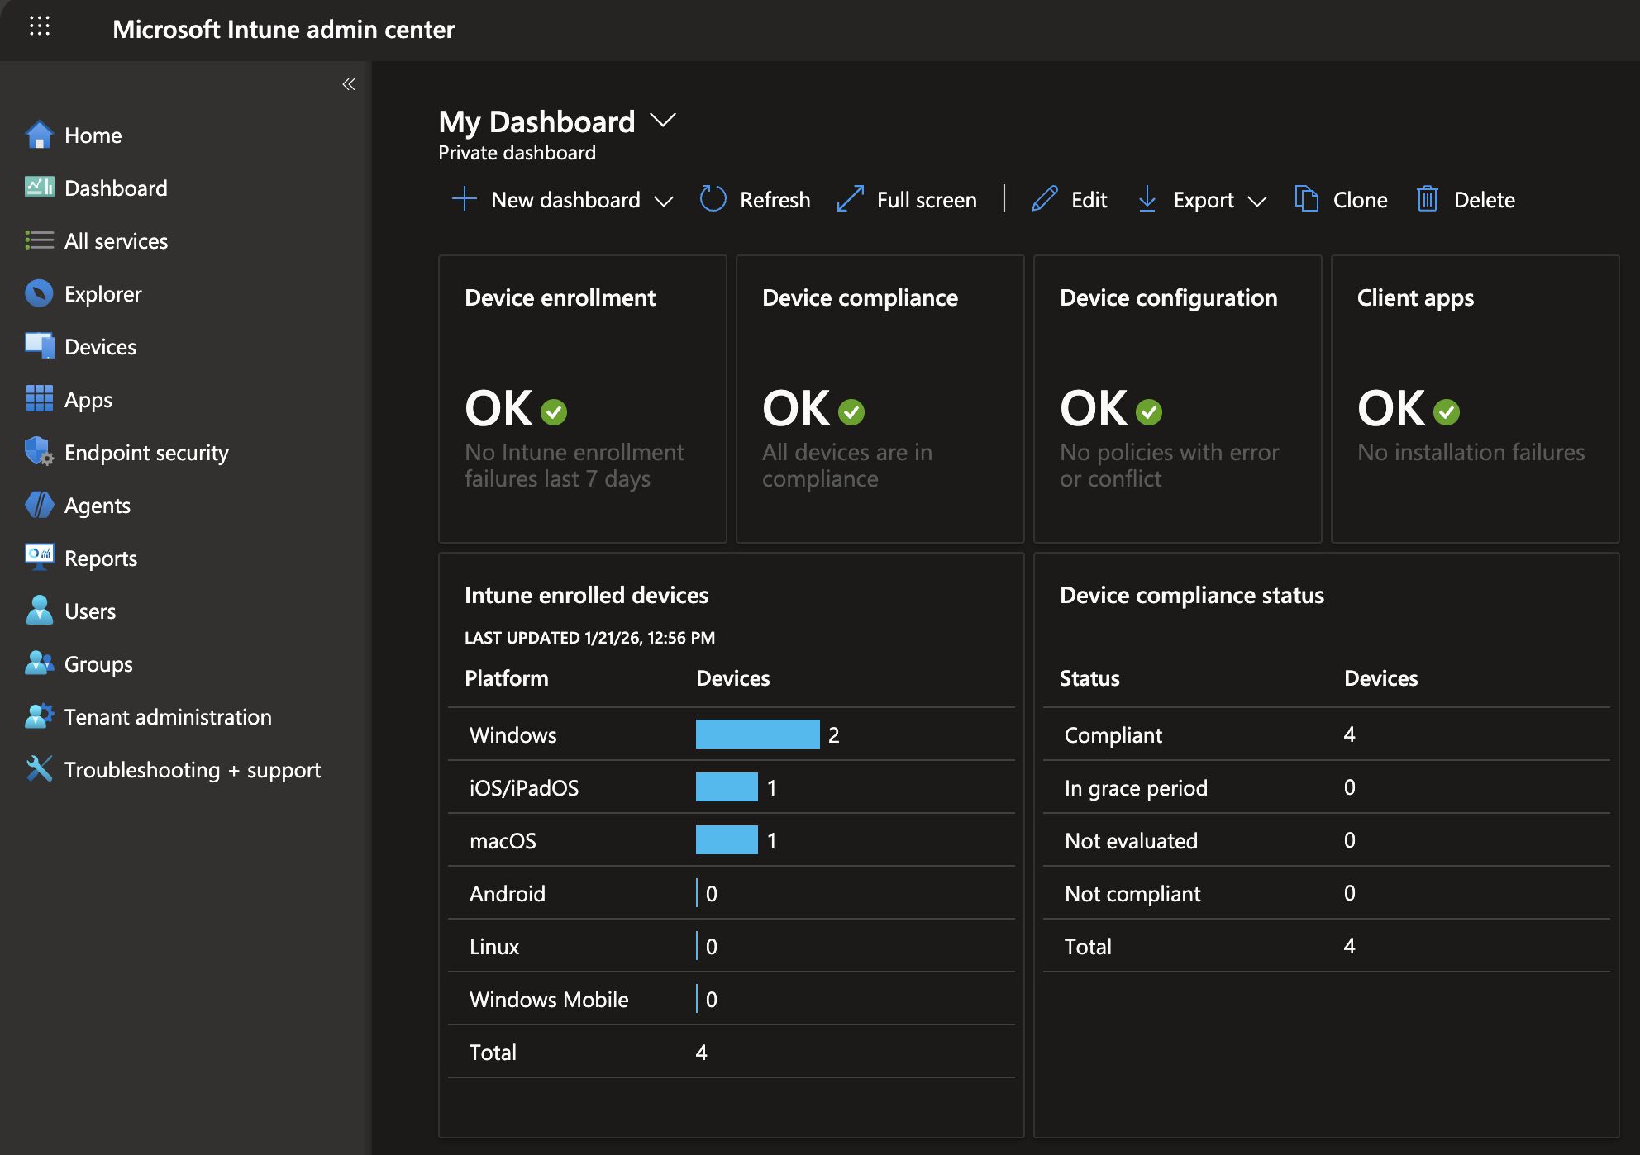Viewport: 1640px width, 1155px height.
Task: Click the Devices monitor icon
Action: click(39, 346)
